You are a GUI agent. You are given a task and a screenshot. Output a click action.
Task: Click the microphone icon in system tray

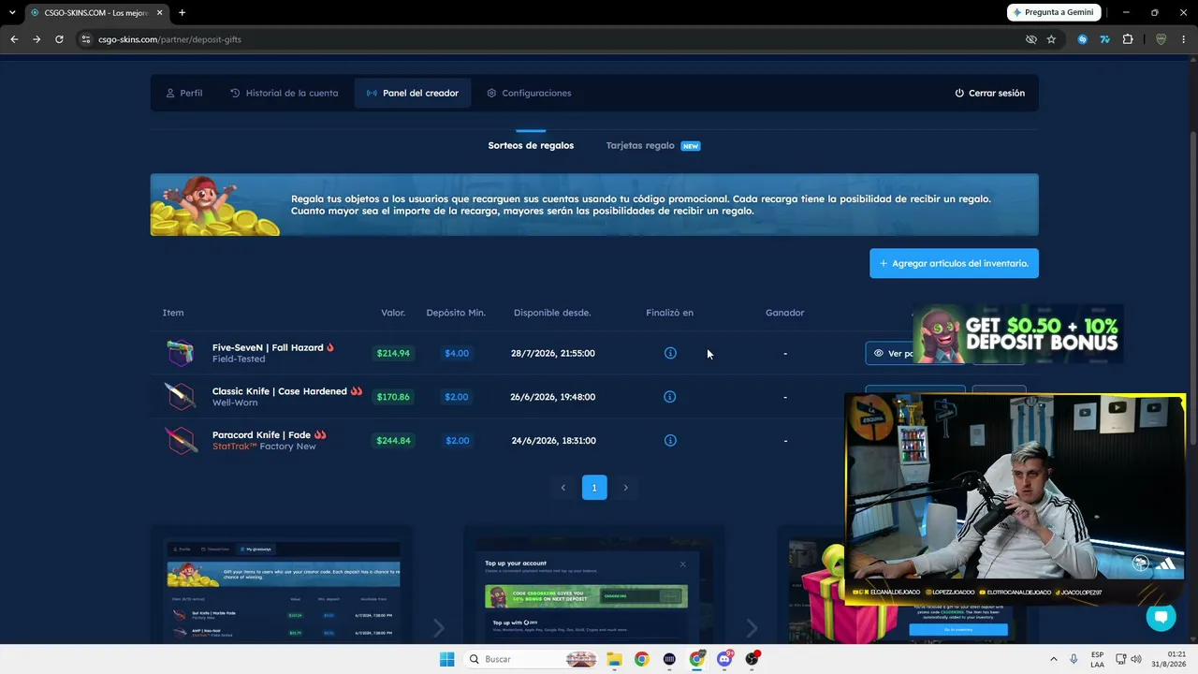coord(1074,659)
